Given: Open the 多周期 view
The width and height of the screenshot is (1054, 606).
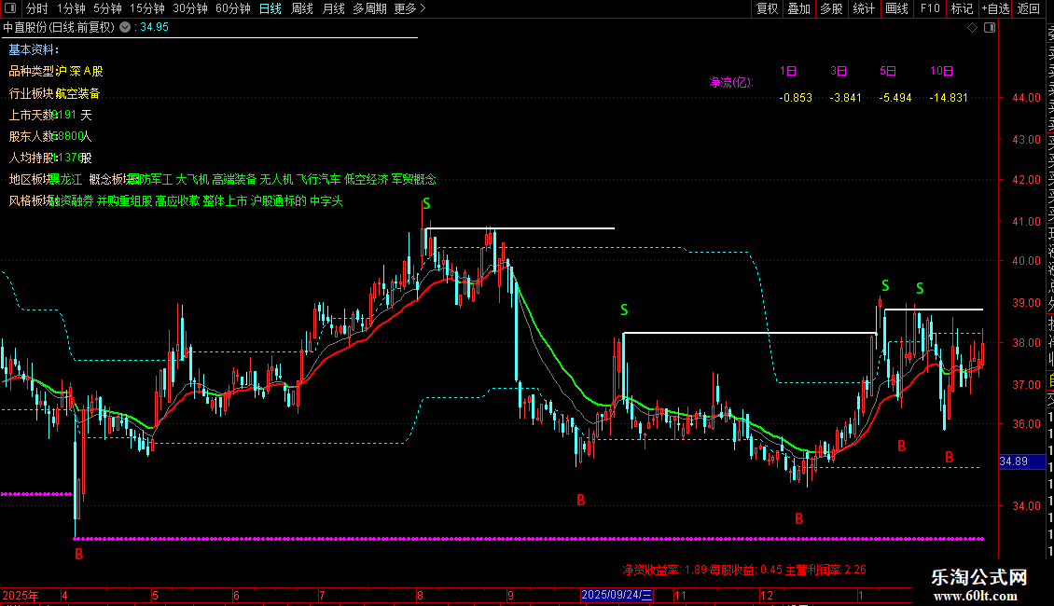Looking at the screenshot, I should click(369, 8).
